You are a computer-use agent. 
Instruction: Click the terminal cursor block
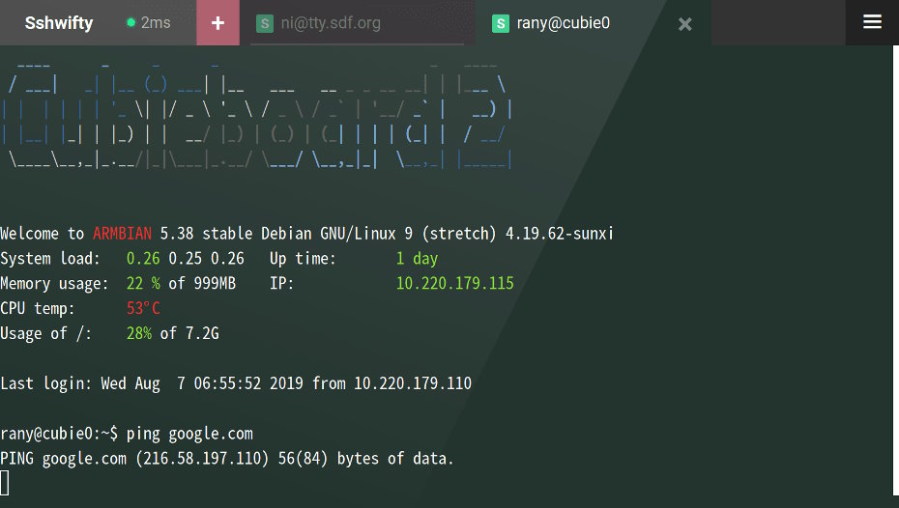pos(5,483)
